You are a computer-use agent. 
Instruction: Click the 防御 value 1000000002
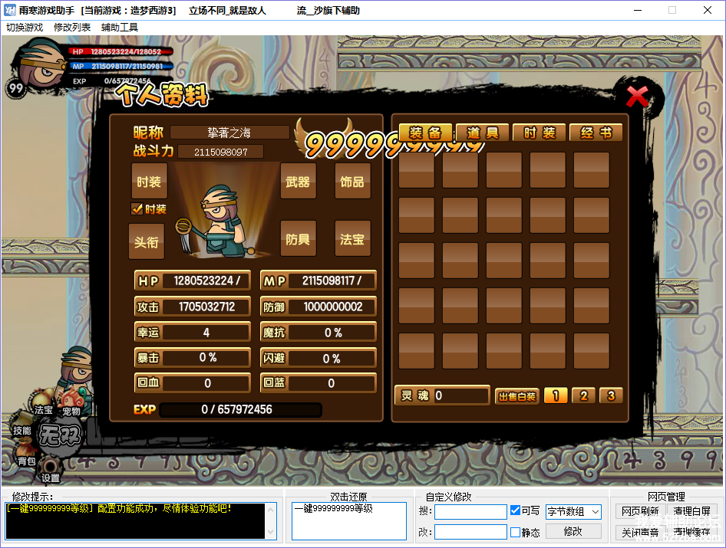[333, 307]
